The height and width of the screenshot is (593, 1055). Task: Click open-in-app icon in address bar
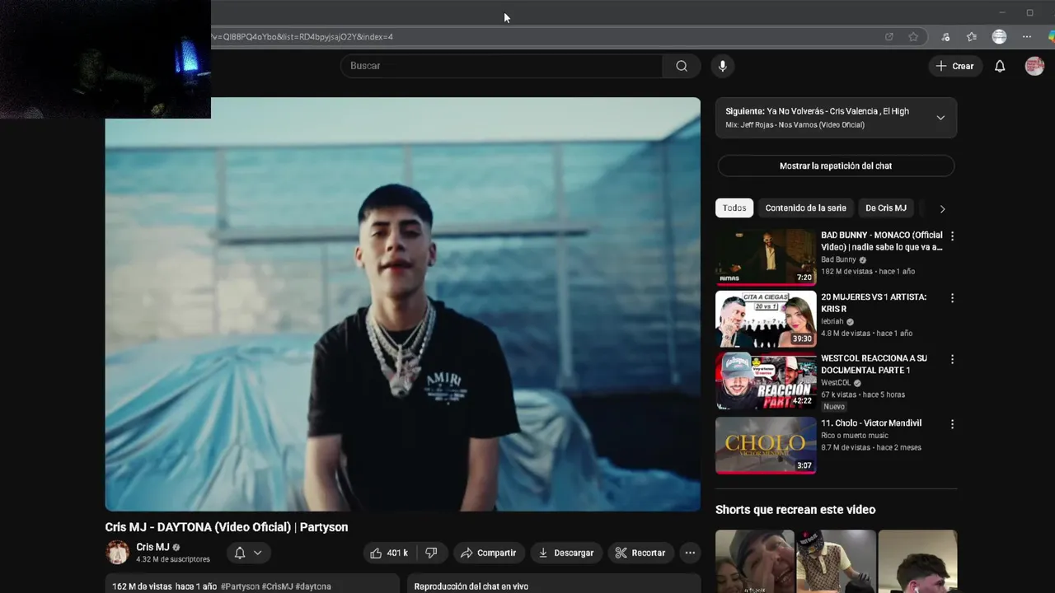point(889,36)
